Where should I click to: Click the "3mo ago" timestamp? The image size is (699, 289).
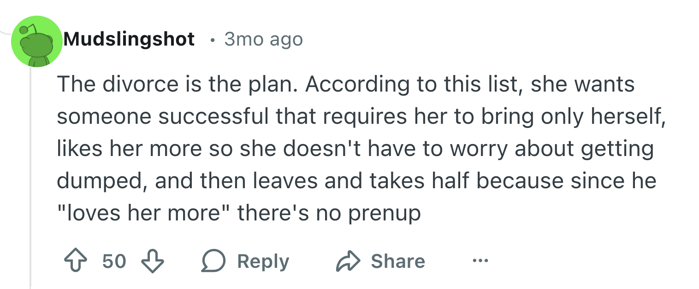pyautogui.click(x=263, y=40)
